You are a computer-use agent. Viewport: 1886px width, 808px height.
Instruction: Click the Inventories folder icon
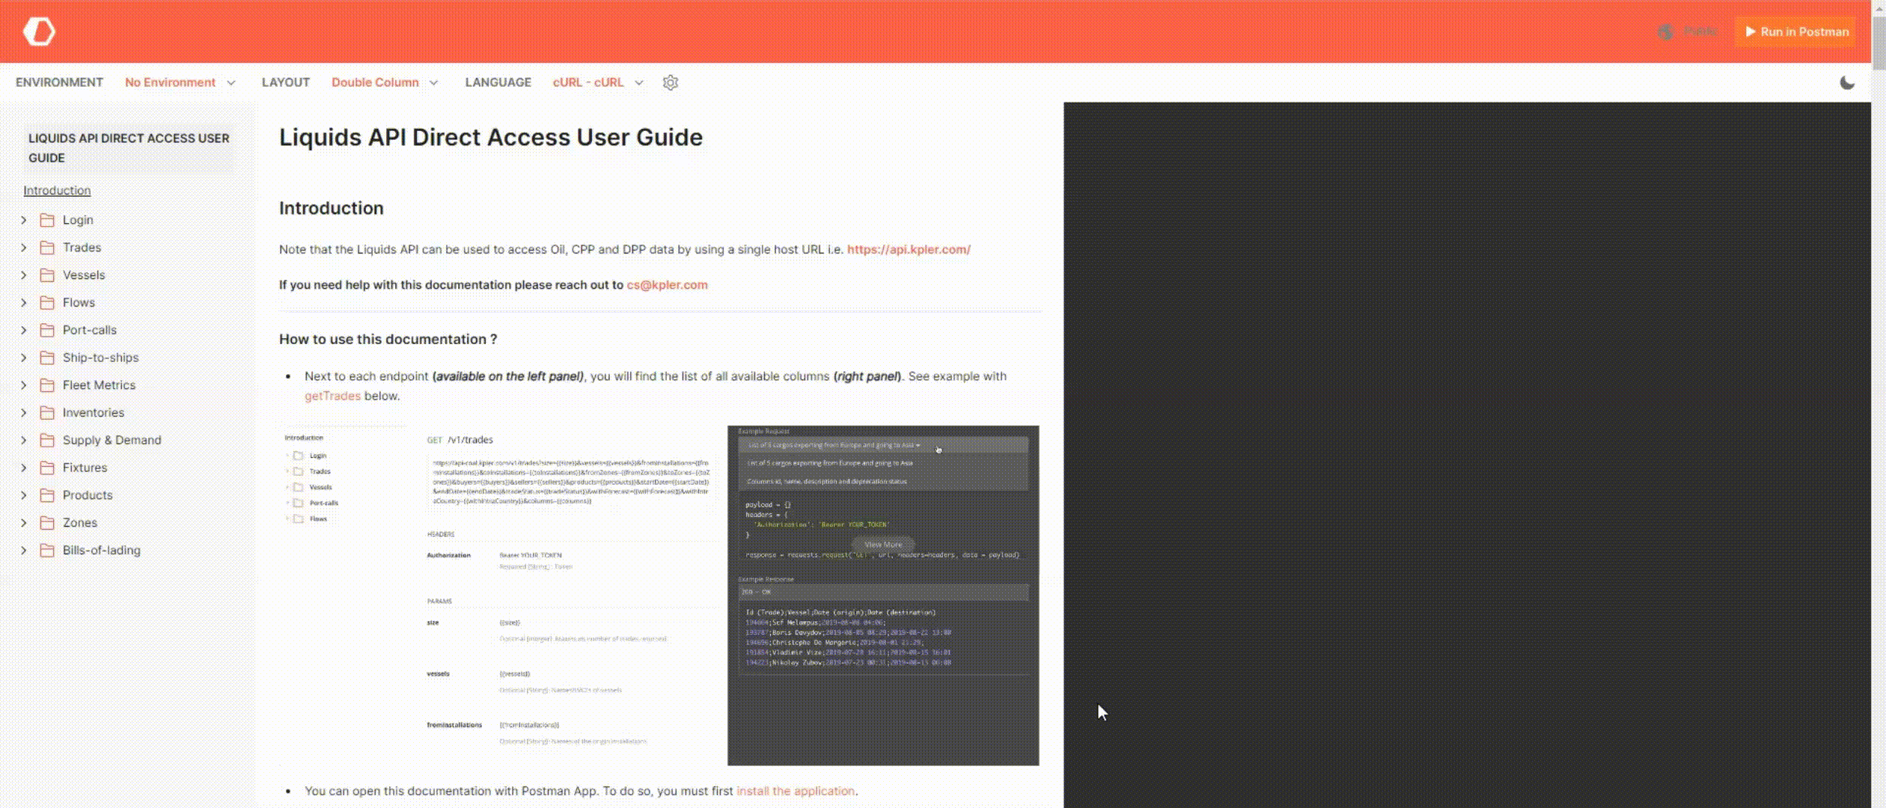[x=47, y=413]
